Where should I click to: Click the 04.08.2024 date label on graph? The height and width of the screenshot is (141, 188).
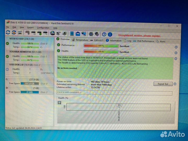(x=119, y=116)
